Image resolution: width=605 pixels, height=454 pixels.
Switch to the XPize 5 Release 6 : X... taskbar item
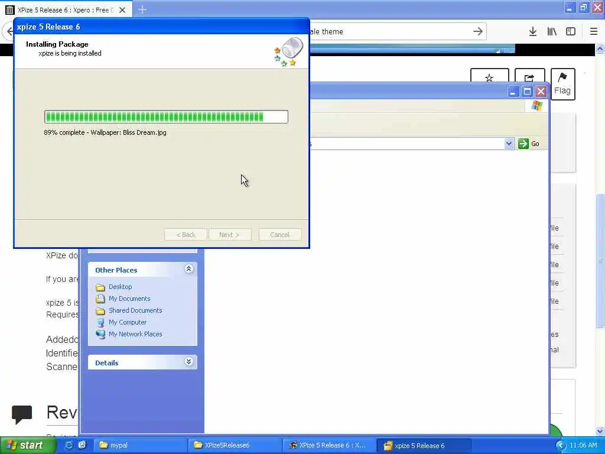(x=329, y=445)
